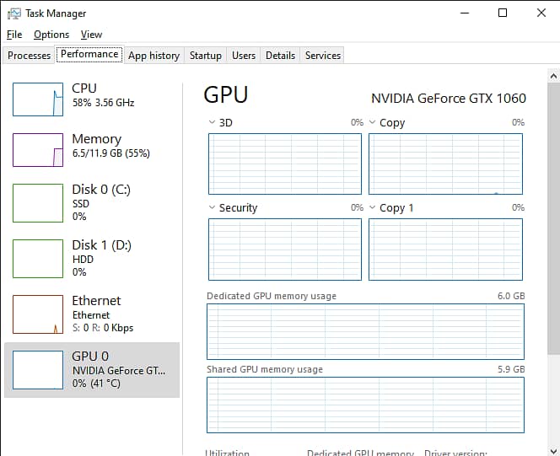Click the Disk 0 (C:) sidebar label
Screen dimensions: 560x456
click(101, 190)
